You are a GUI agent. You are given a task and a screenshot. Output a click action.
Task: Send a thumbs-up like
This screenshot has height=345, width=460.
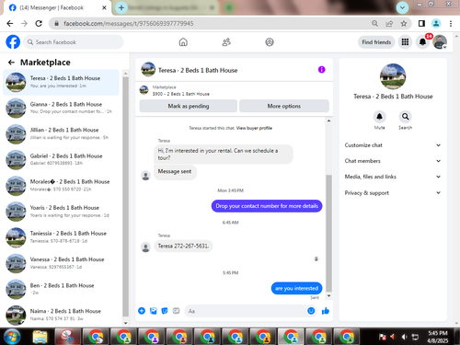326,311
